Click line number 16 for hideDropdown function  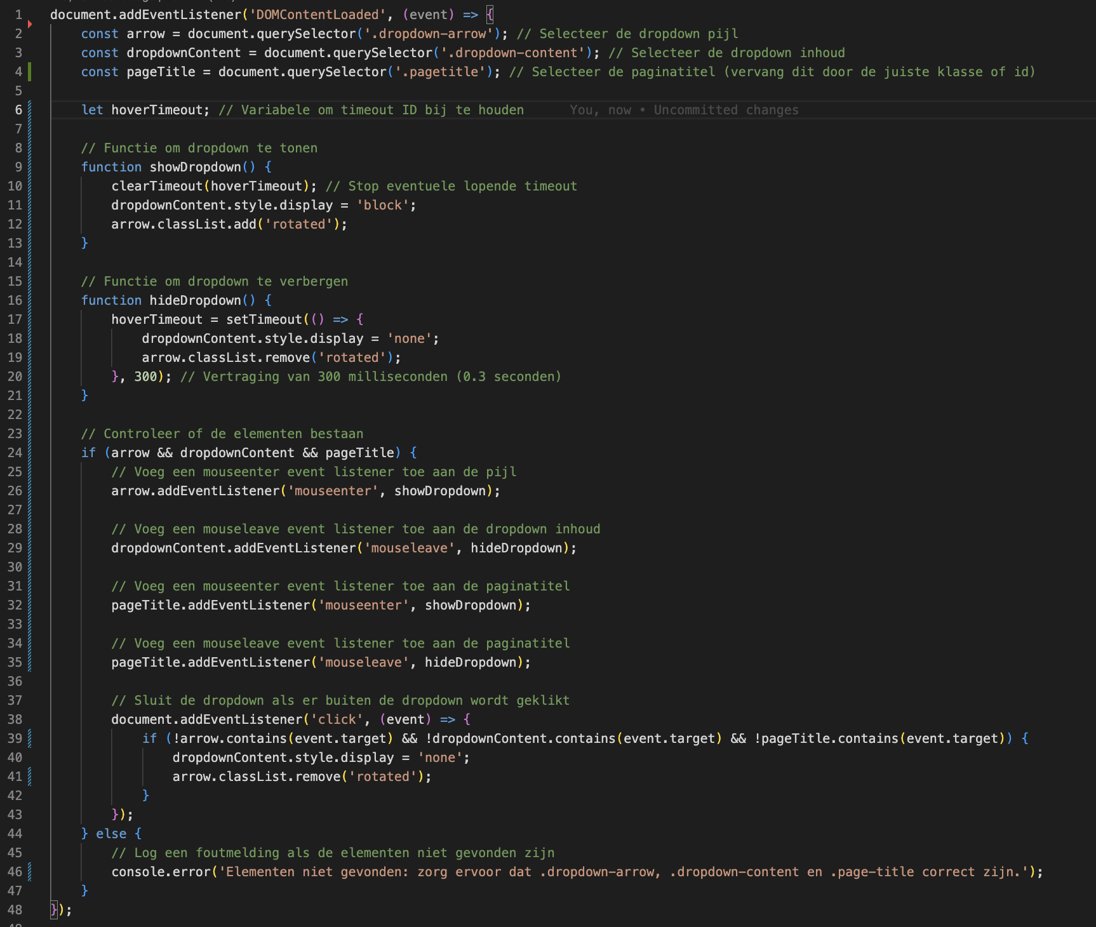coord(15,300)
